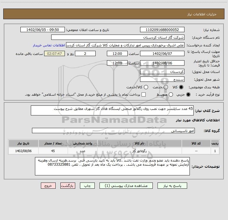Click the price validity date 1402/08/06 field
Screen dimensions: 228x220
coord(162,63)
